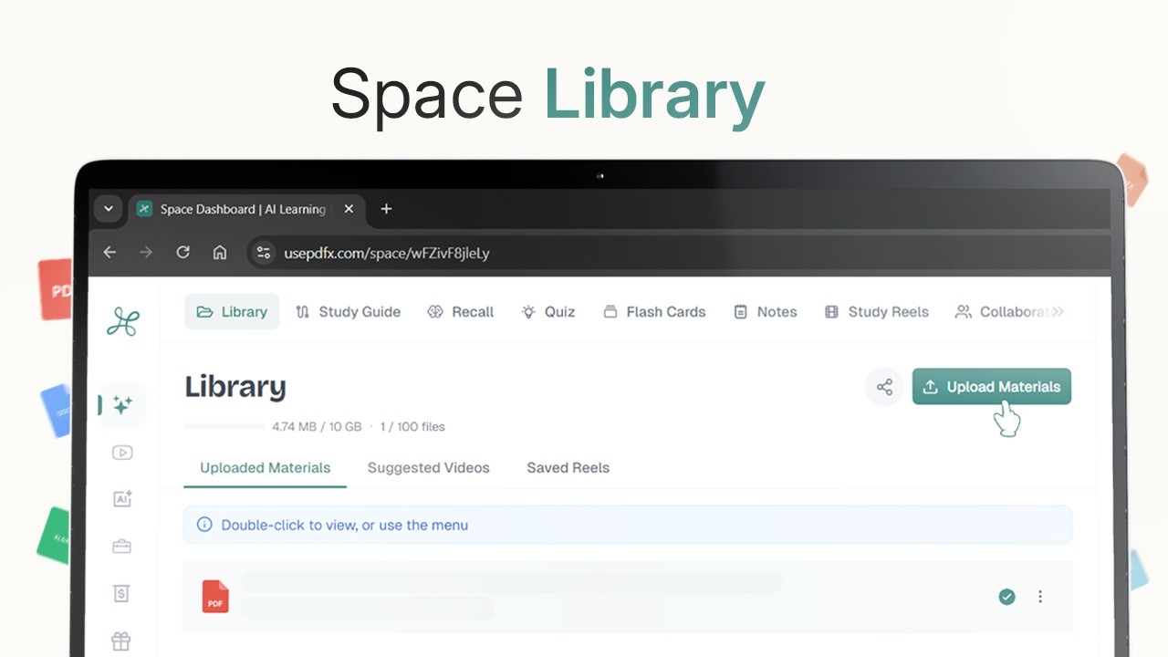
Task: Click Library tab folder icon
Action: (x=204, y=311)
